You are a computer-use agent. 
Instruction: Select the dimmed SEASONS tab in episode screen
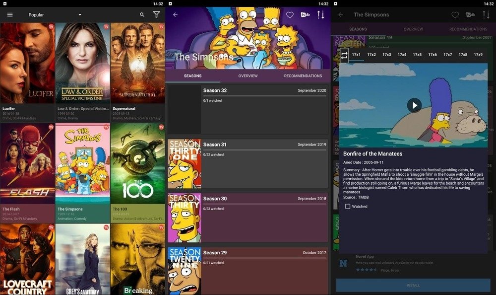pos(358,29)
